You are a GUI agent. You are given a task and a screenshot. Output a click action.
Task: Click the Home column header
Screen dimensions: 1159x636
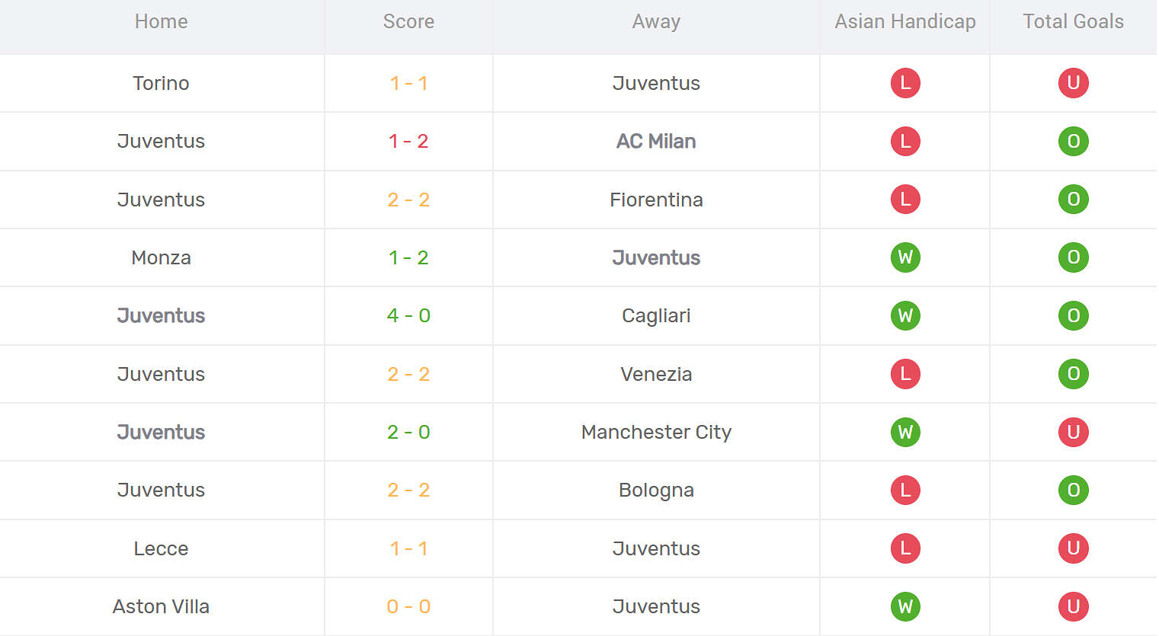point(161,21)
